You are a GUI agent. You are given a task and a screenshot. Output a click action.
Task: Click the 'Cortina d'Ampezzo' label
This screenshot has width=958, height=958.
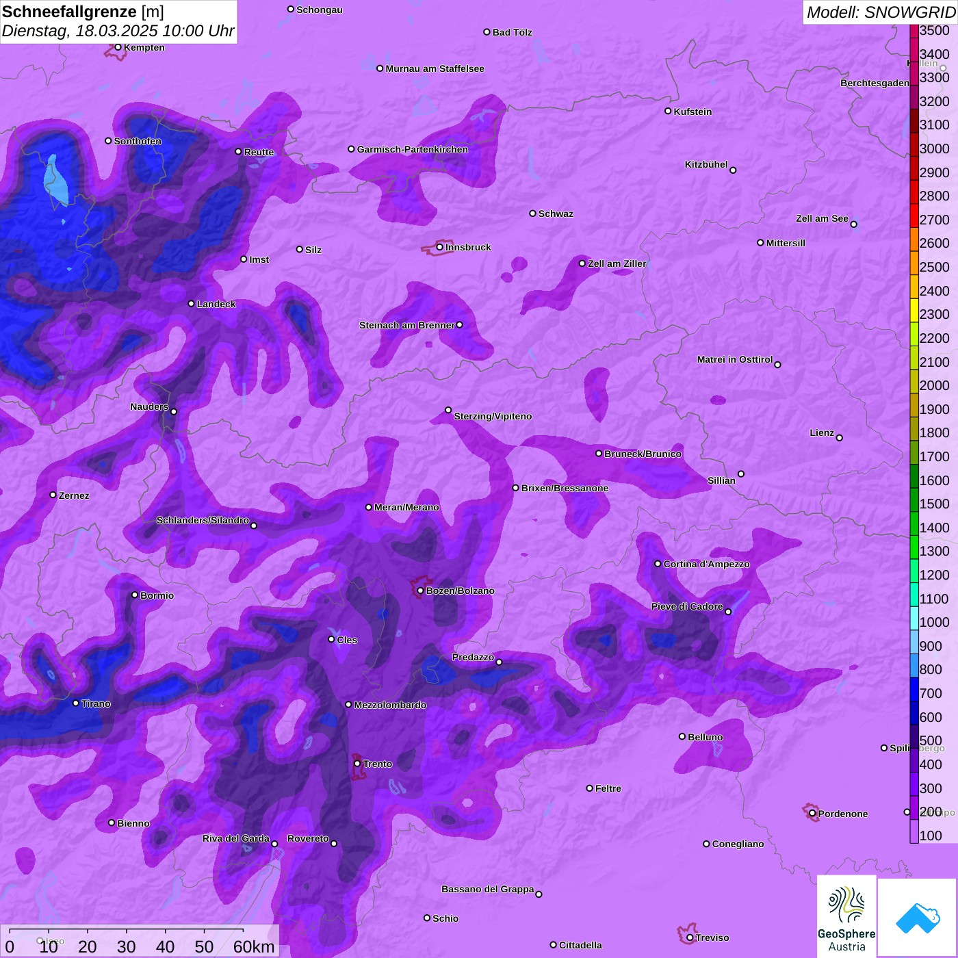[x=706, y=564]
